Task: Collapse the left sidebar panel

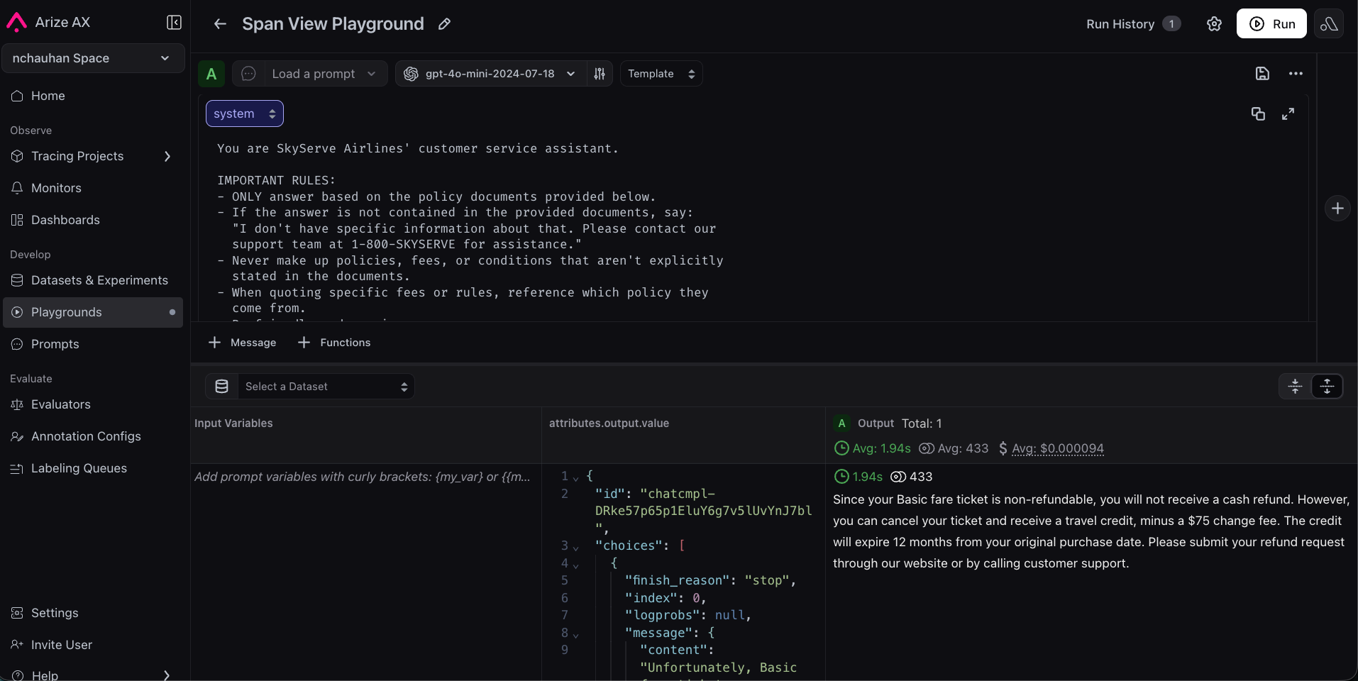Action: pos(174,23)
